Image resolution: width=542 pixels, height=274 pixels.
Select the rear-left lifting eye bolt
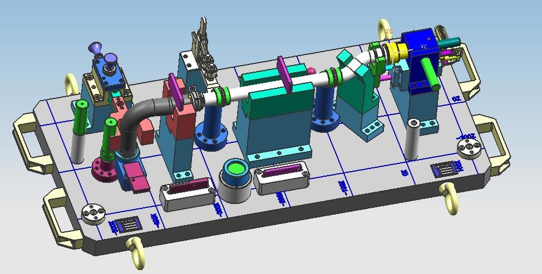pos(72,84)
